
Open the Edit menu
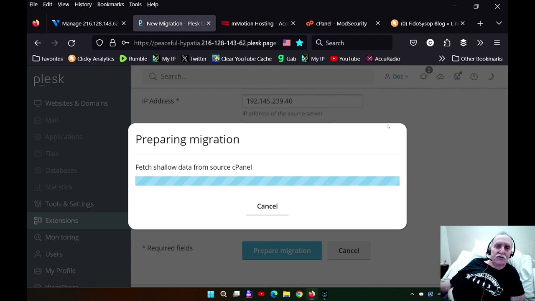click(x=48, y=4)
